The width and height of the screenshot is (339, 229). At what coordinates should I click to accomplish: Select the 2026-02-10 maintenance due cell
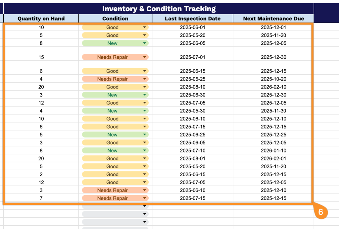(273, 87)
